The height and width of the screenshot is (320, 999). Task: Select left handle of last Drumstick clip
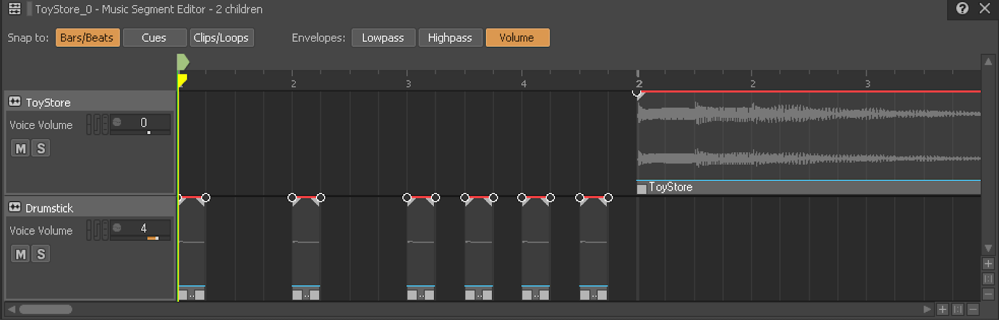pos(584,294)
